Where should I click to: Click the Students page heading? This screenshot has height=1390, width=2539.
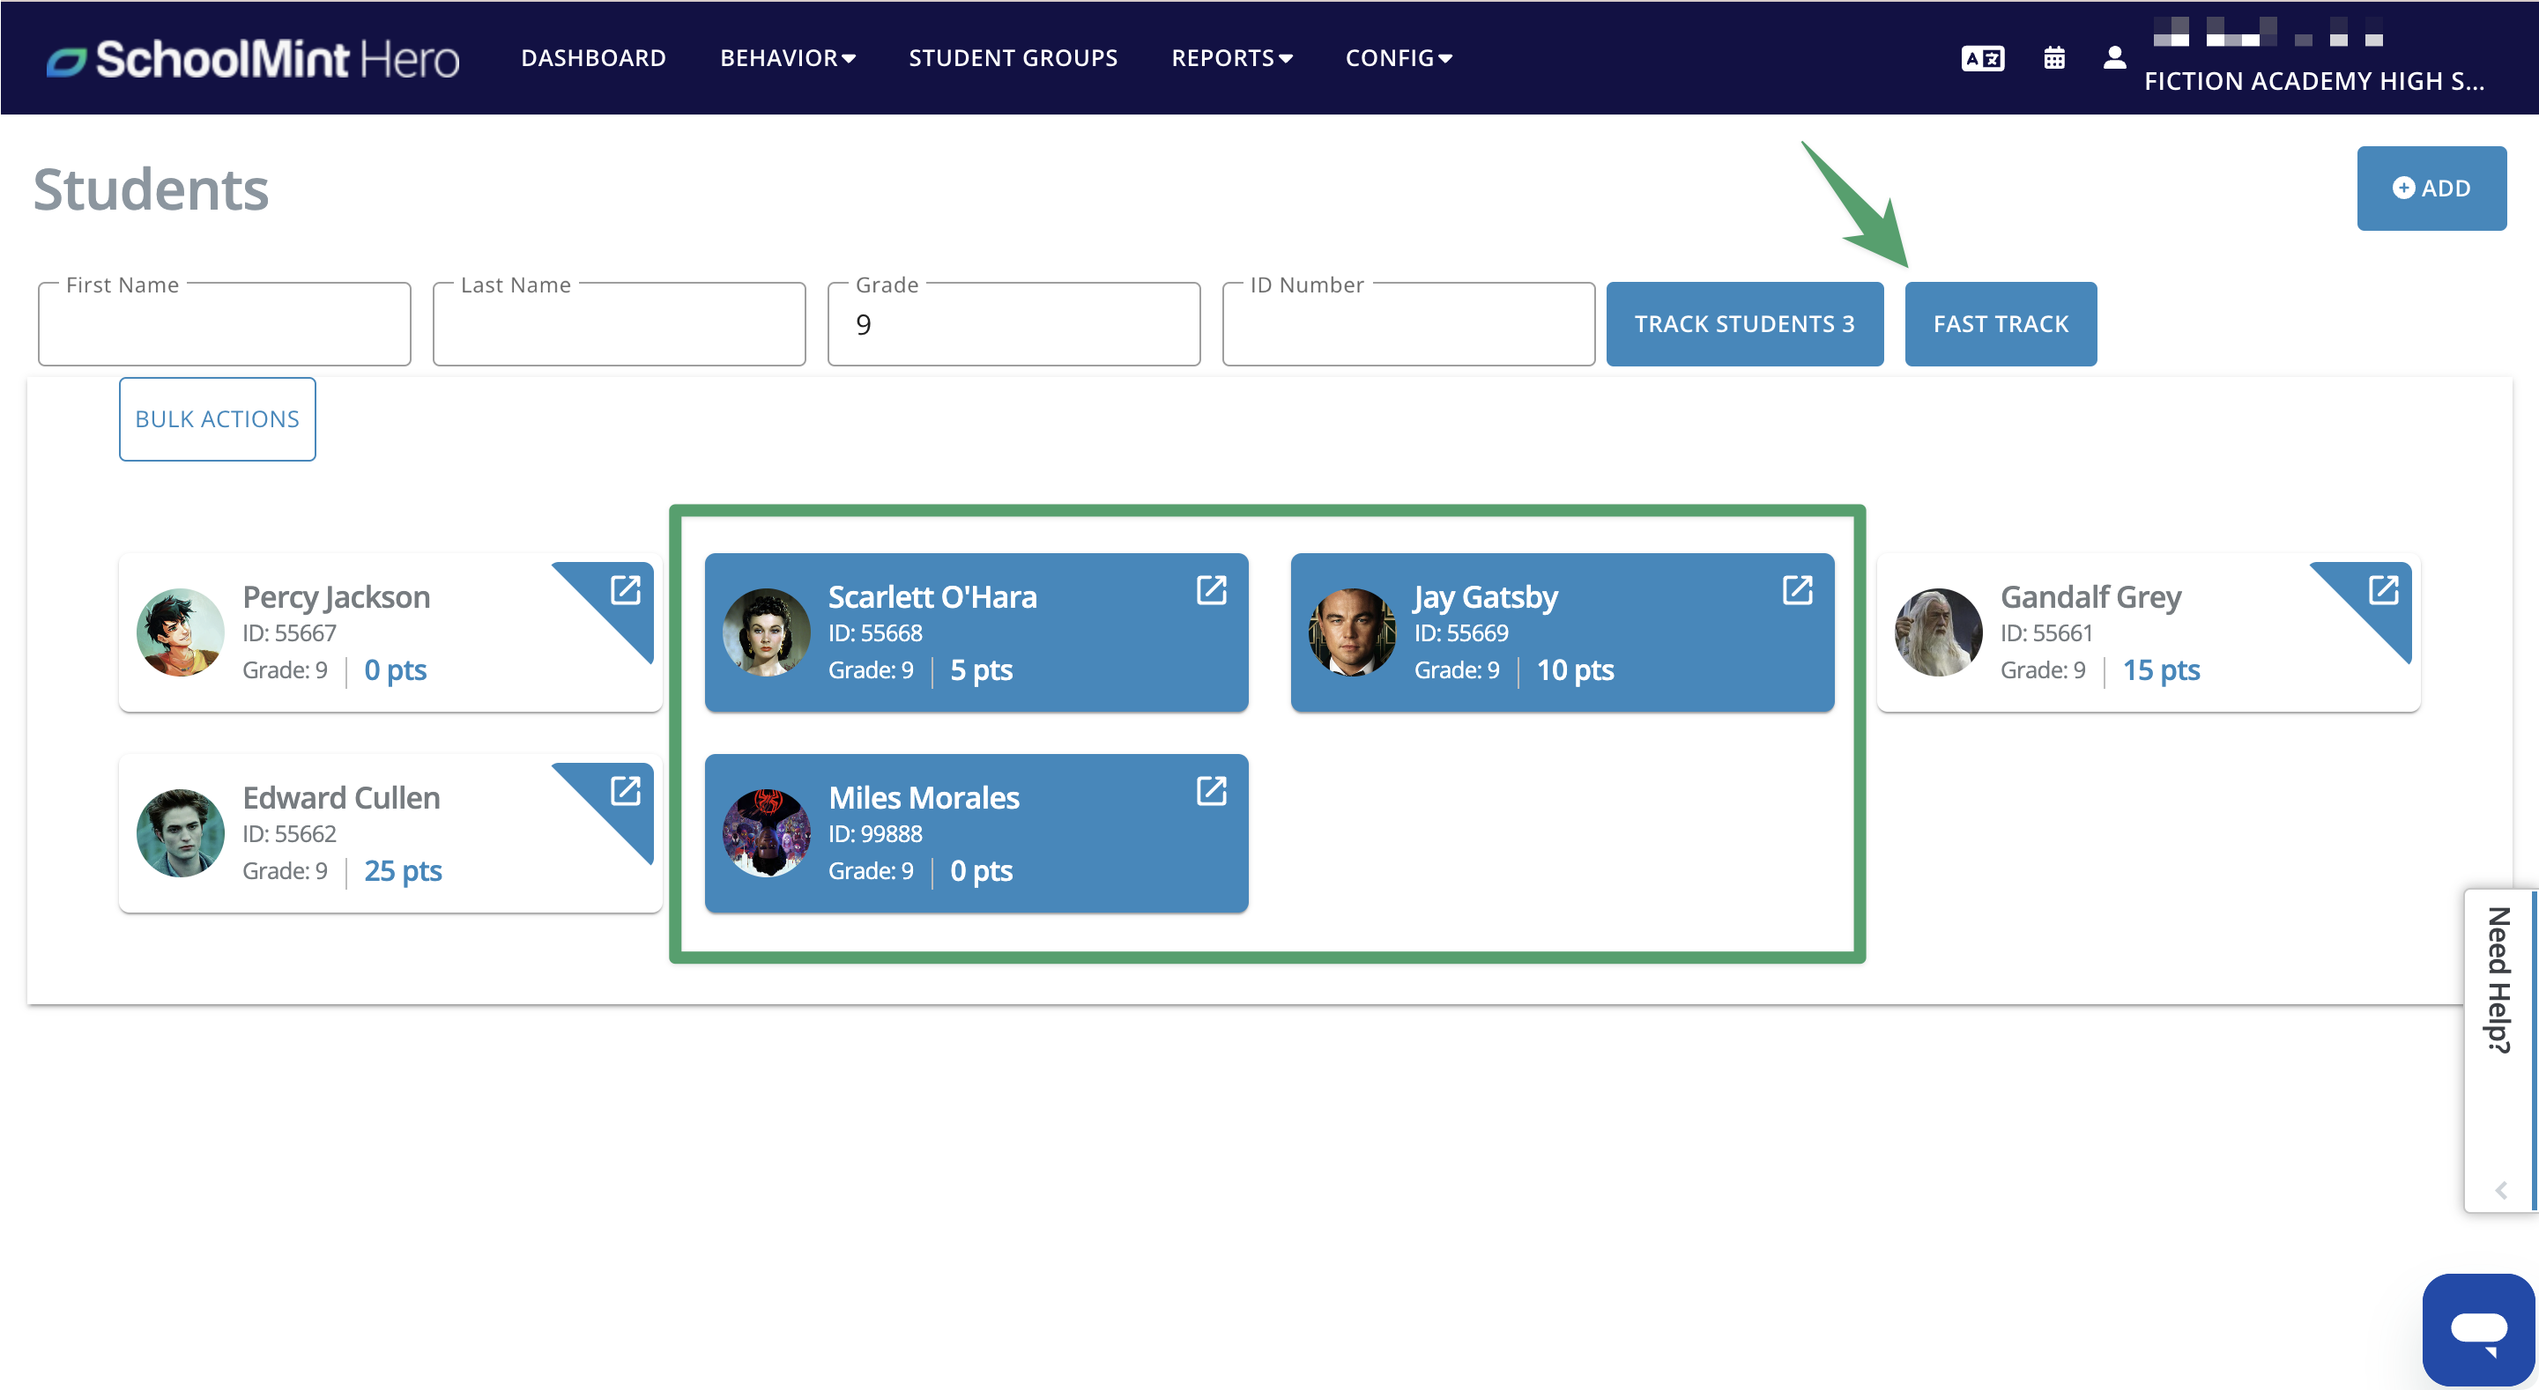click(151, 189)
